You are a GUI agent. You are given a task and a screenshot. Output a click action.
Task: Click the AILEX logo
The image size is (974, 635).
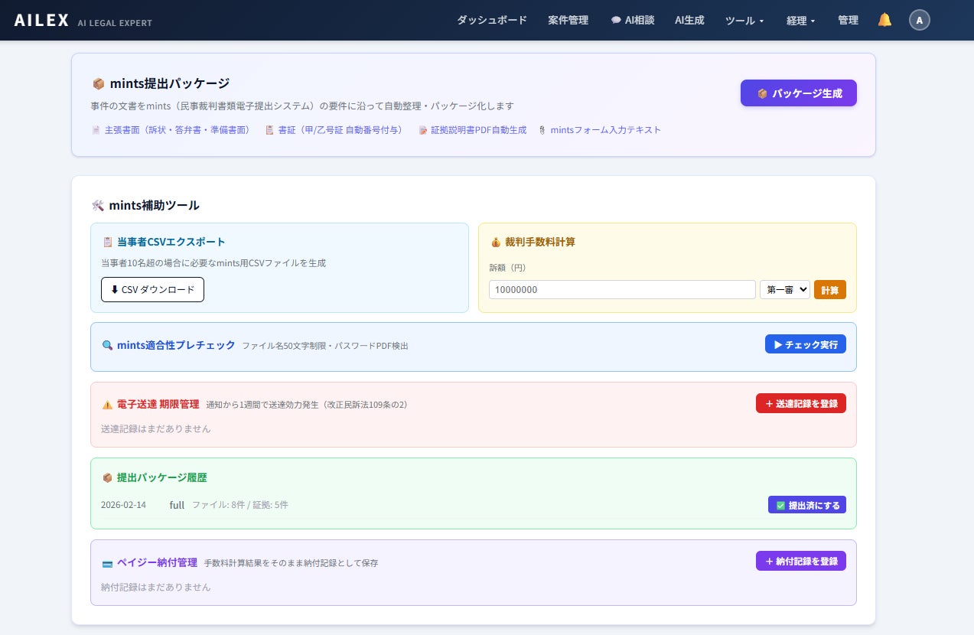coord(41,21)
